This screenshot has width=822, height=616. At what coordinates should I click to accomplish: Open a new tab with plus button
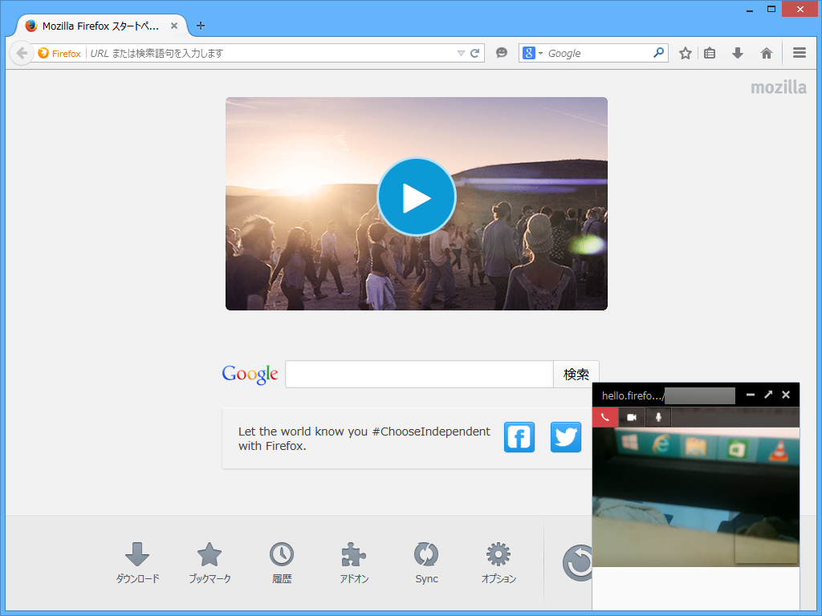pyautogui.click(x=200, y=26)
